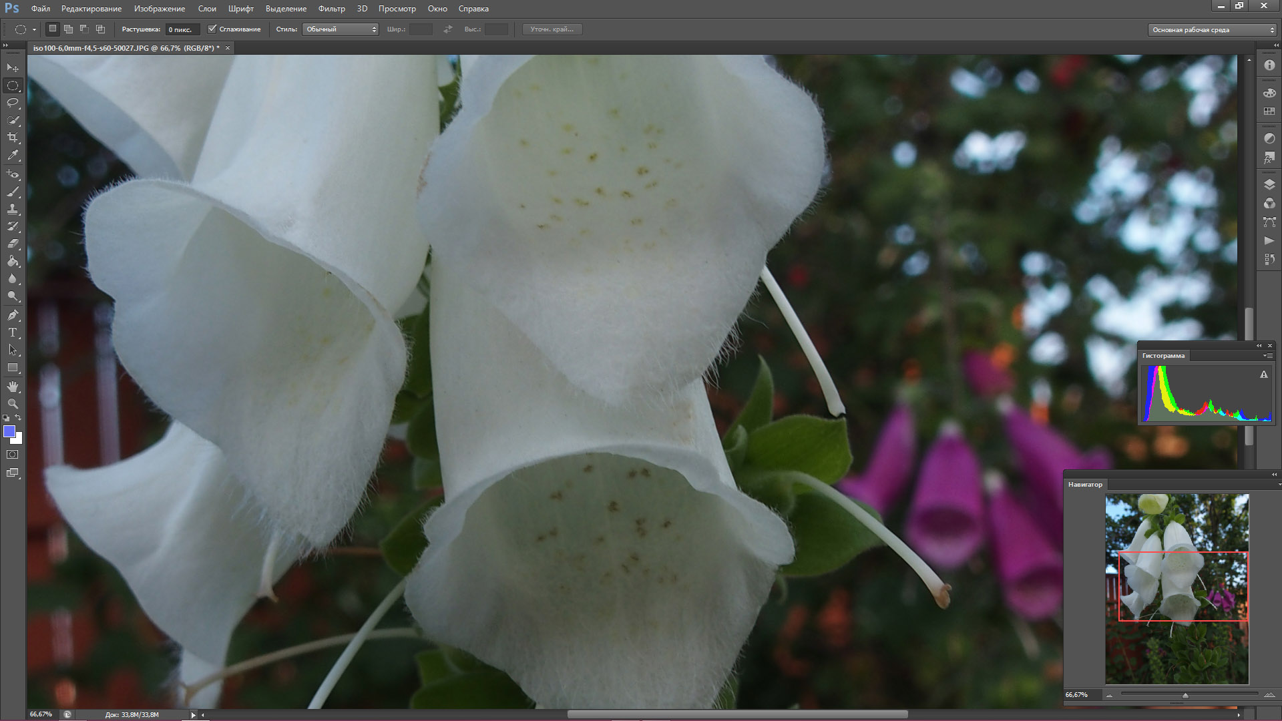Viewport: 1282px width, 721px height.
Task: Open the Изображение menu
Action: [159, 9]
